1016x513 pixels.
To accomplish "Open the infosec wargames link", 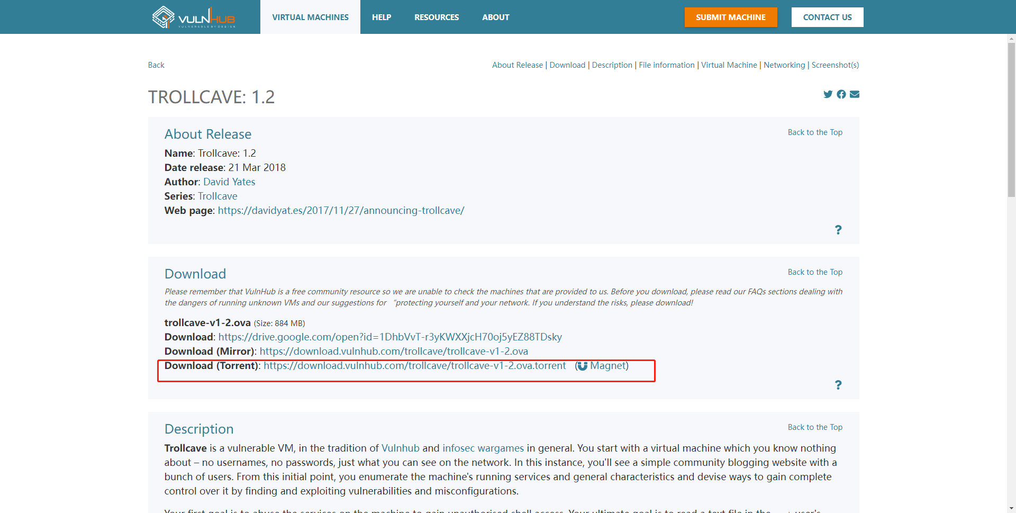I will click(483, 448).
